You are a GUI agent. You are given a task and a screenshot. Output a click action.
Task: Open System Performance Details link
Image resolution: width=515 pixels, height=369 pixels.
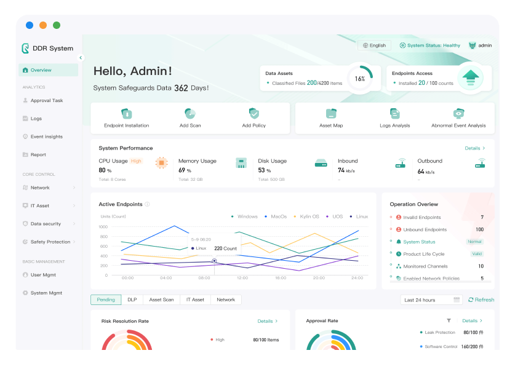tap(474, 148)
